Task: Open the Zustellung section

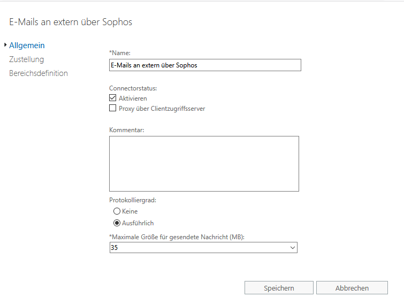Action: pyautogui.click(x=27, y=59)
